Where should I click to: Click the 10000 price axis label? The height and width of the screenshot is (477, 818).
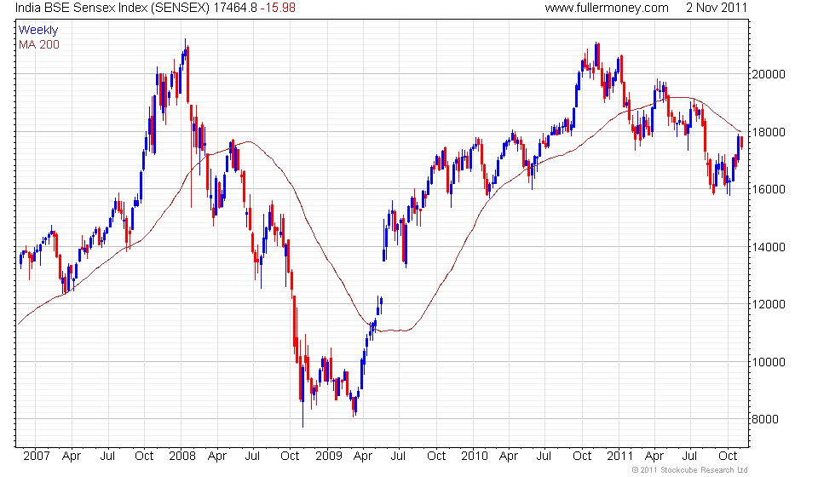[768, 362]
